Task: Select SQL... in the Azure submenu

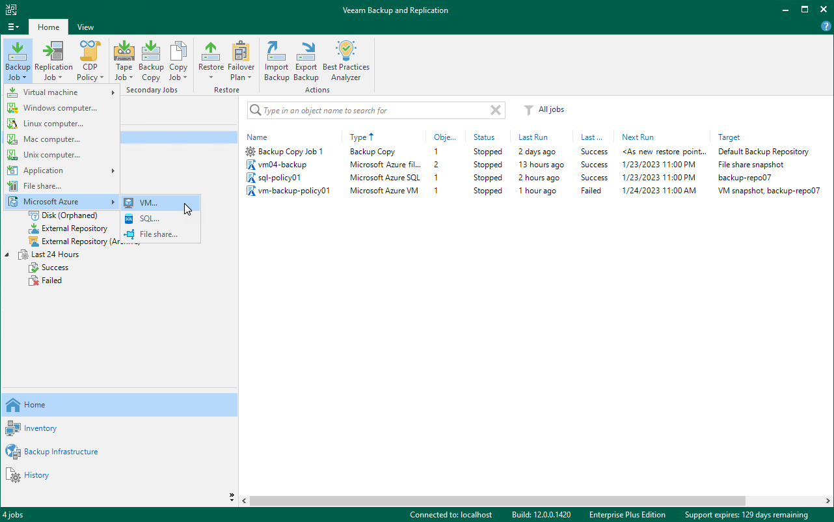Action: click(161, 219)
